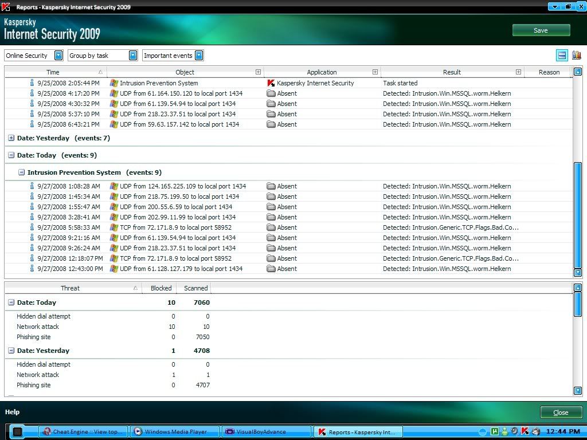587x440 pixels.
Task: Switch to the list view icon
Action: 562,56
